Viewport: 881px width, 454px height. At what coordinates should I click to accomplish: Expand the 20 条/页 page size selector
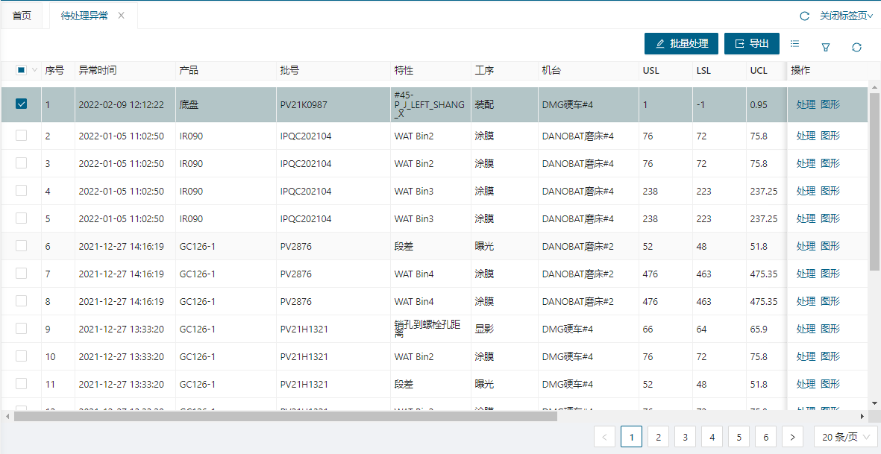click(845, 437)
